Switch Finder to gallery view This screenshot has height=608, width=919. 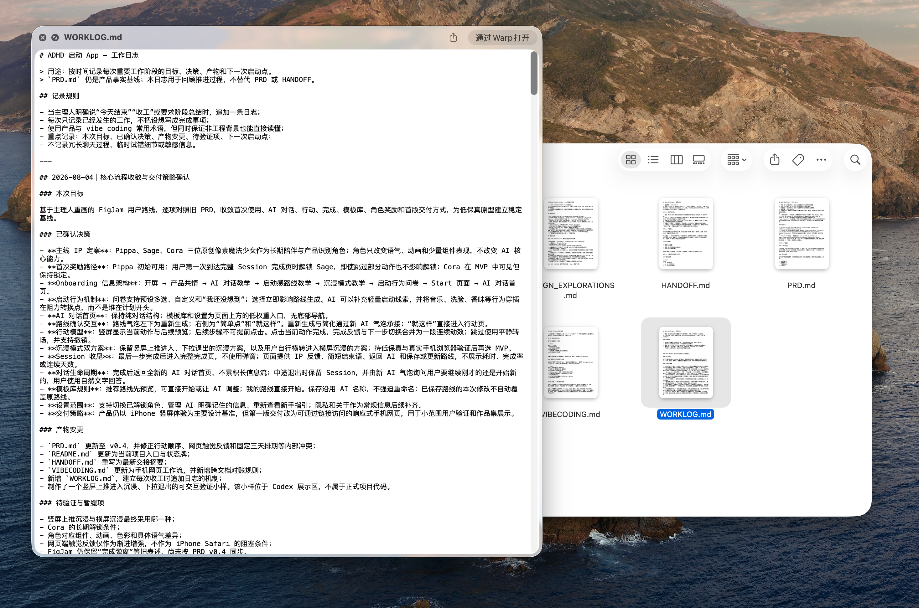tap(699, 160)
